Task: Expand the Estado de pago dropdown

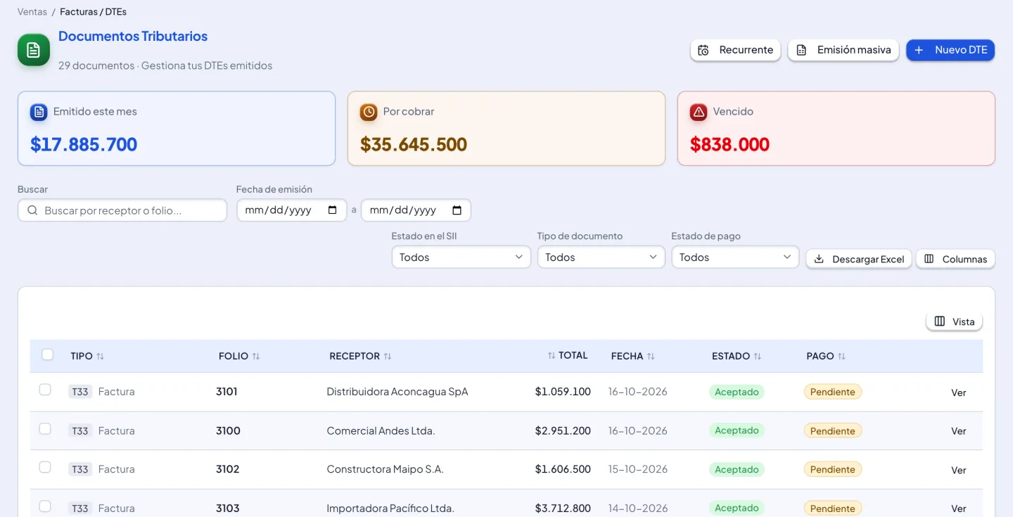Action: point(735,257)
